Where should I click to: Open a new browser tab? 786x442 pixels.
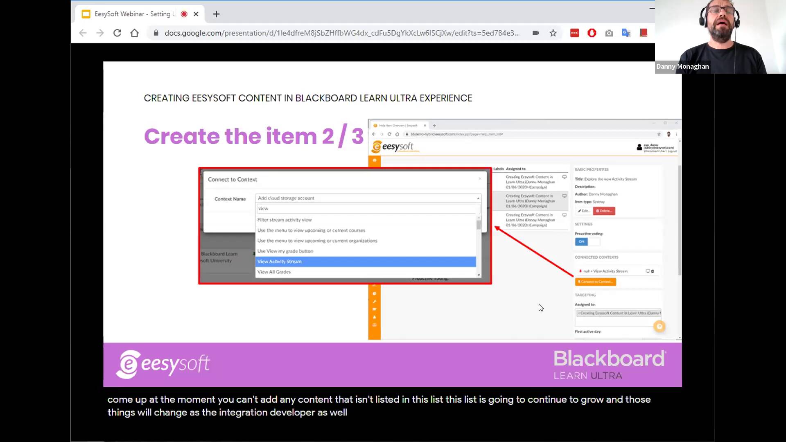[x=216, y=14]
